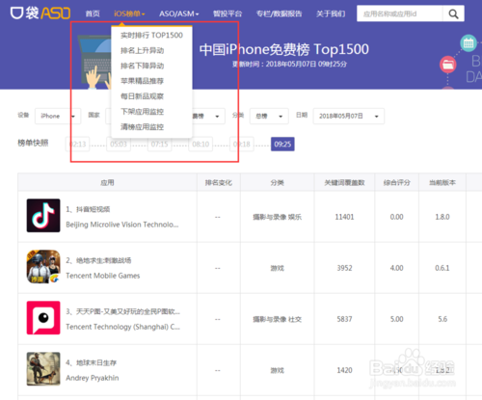Click the red folder icon
This screenshot has height=400, width=482.
pyautogui.click(x=448, y=65)
